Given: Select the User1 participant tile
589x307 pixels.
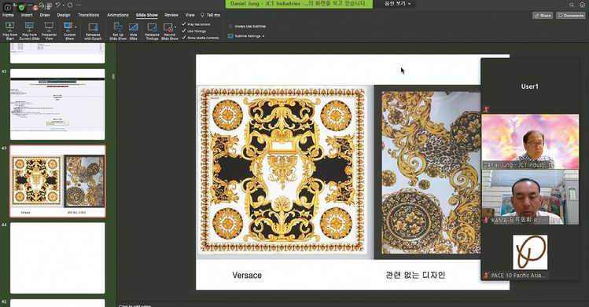Looking at the screenshot, I should tap(530, 86).
